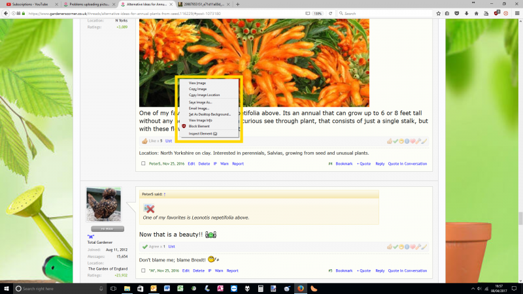Click the Quote In Conversation link on post #4
This screenshot has height=294, width=523.
point(409,163)
